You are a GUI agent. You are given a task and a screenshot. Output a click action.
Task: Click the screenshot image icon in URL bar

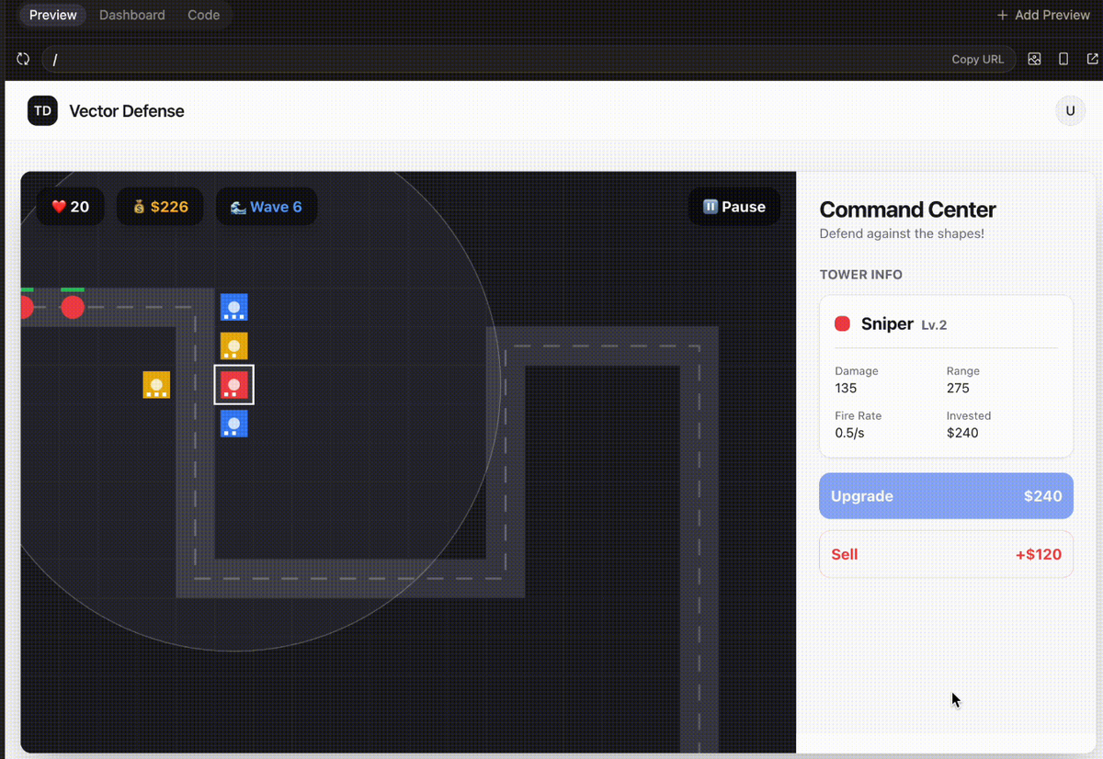tap(1035, 59)
